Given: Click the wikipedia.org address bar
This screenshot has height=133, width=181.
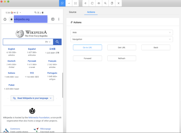Looking at the screenshot, I should coord(31,19).
